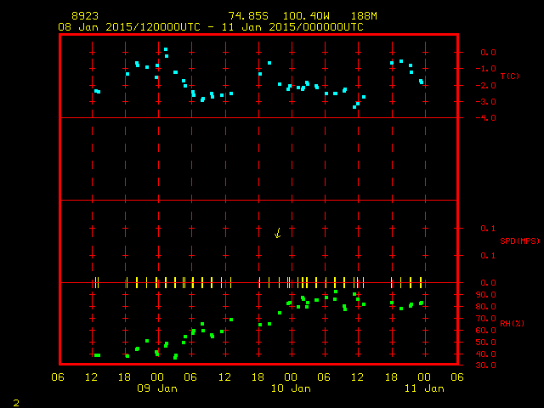Click the yellow wind direction arrow
The height and width of the screenshot is (408, 544).
coord(277,233)
